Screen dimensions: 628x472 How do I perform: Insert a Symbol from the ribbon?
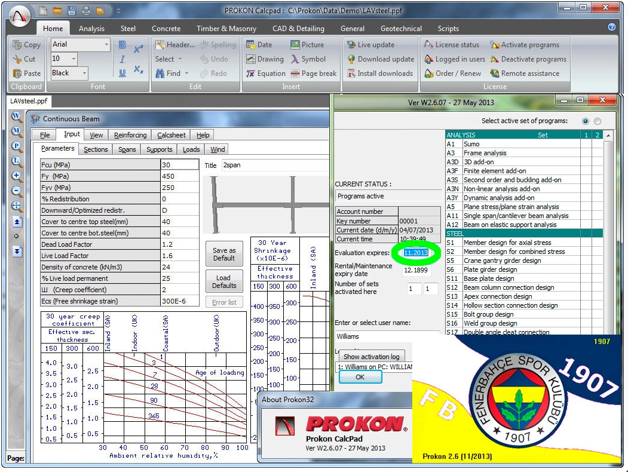pos(308,59)
